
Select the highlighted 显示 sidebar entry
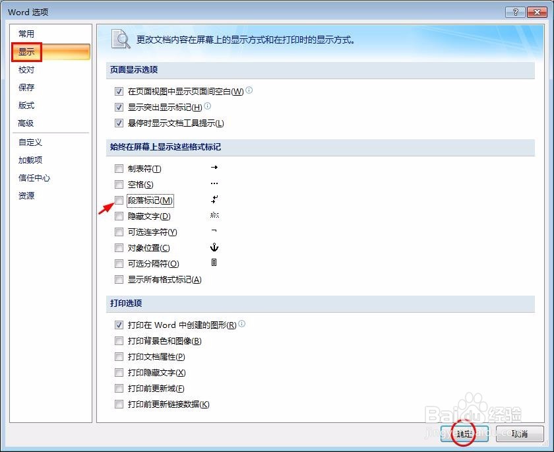tap(26, 51)
